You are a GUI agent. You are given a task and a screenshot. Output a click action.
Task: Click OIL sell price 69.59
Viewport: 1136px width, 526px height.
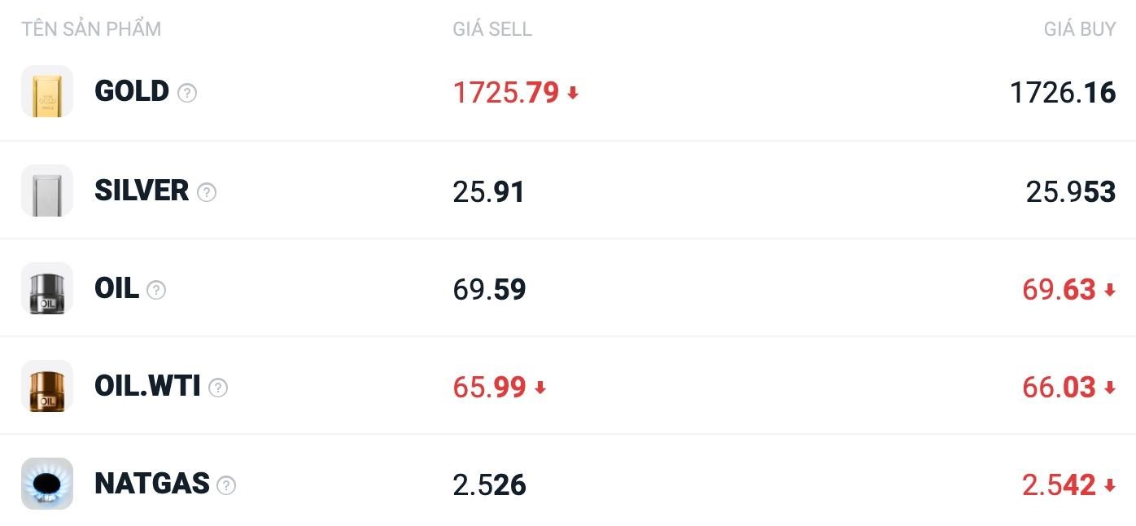tap(489, 290)
